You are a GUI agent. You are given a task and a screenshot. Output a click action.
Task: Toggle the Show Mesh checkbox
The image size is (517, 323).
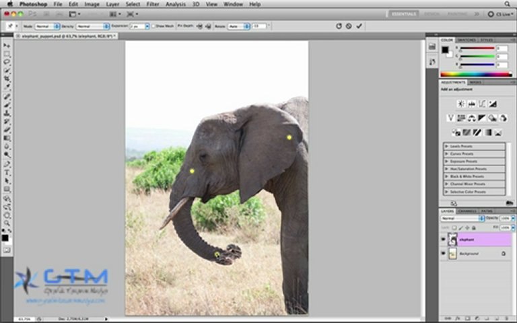tap(153, 26)
